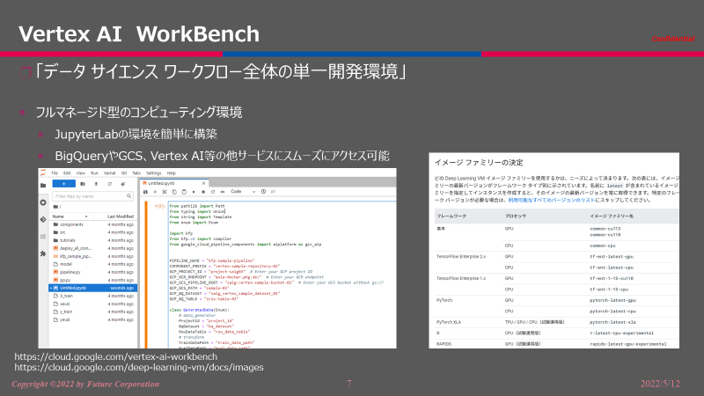Image resolution: width=704 pixels, height=396 pixels.
Task: Click the JupyterLab logo icon
Action: click(x=43, y=172)
